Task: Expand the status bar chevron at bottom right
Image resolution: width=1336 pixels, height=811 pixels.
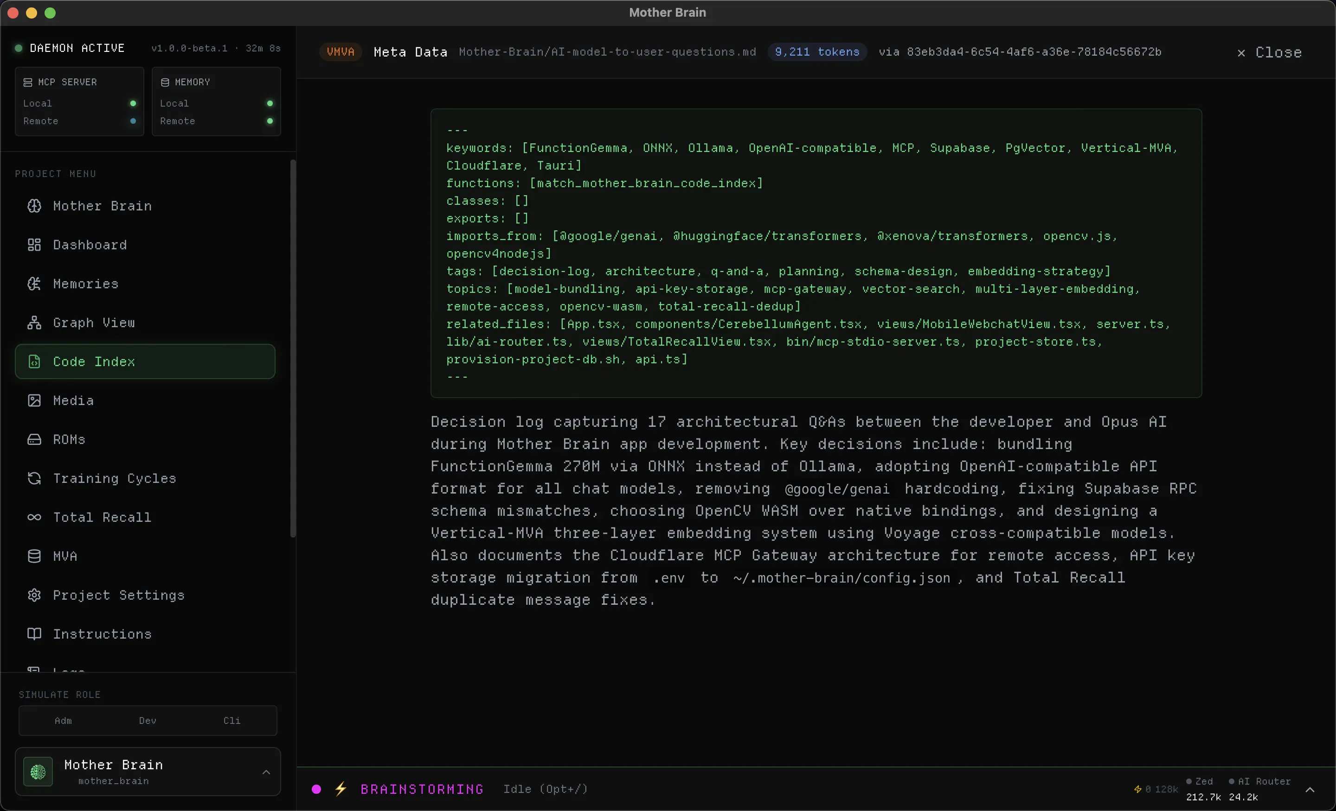Action: click(1310, 789)
